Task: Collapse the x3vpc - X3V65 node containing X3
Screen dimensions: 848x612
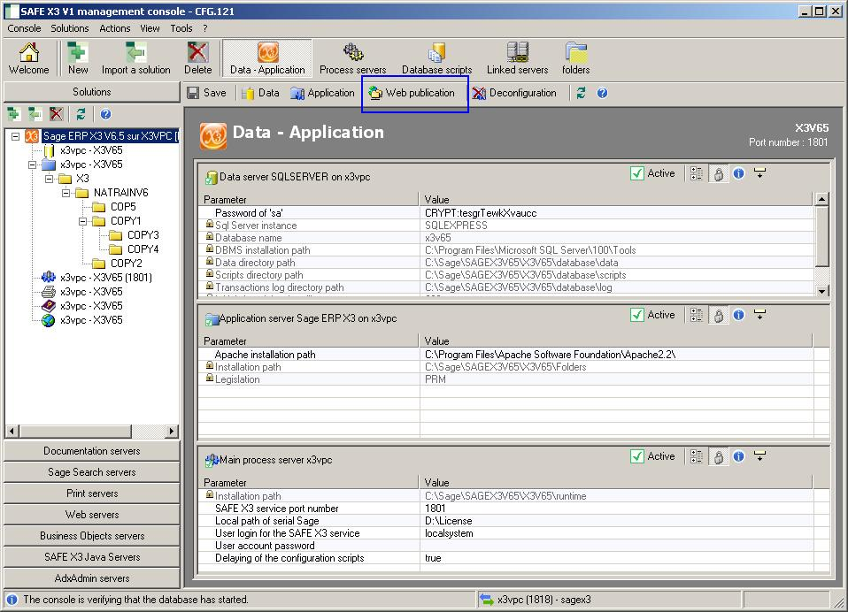Action: coord(33,164)
